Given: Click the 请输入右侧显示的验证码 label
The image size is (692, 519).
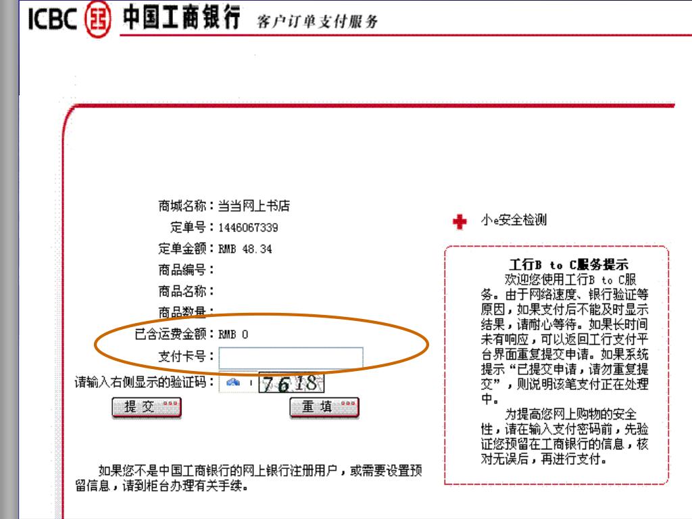Looking at the screenshot, I should tap(144, 382).
